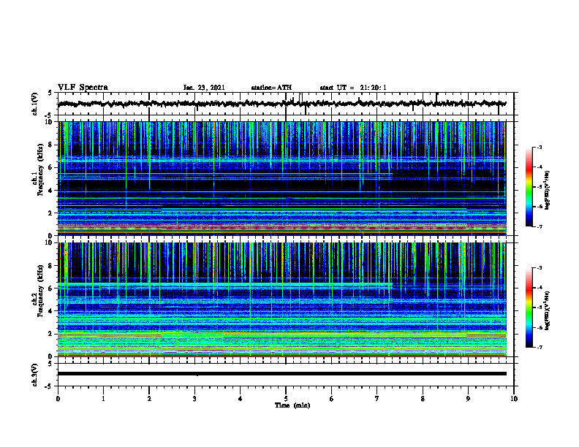The height and width of the screenshot is (447, 579).
Task: Click the "1" tick on the Time axis
Action: click(103, 399)
